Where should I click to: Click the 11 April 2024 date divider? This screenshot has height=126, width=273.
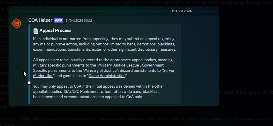pyautogui.click(x=182, y=11)
